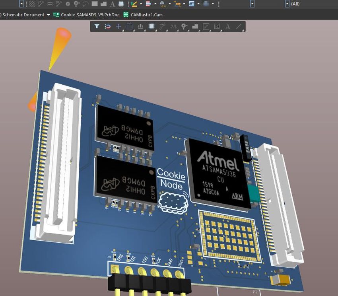Viewport: 338px width, 296px height.
Task: Select differential pair routing in top toolbar
Action: click(x=50, y=4)
